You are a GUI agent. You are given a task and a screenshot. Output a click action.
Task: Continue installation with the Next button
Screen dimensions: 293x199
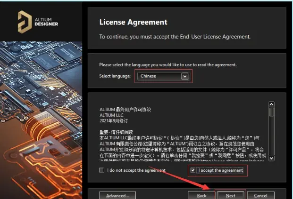click(x=230, y=195)
